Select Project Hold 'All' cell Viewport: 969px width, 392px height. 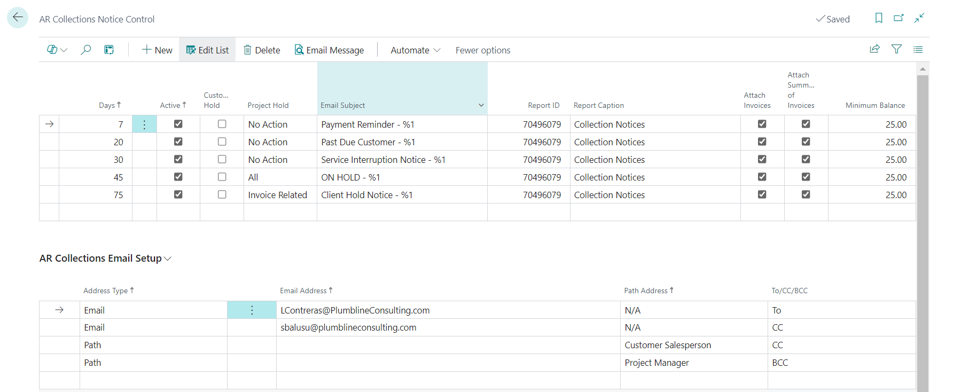[280, 177]
